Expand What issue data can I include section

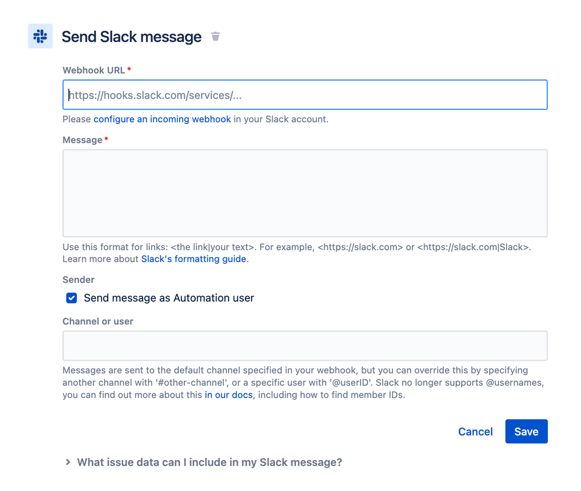tap(204, 462)
